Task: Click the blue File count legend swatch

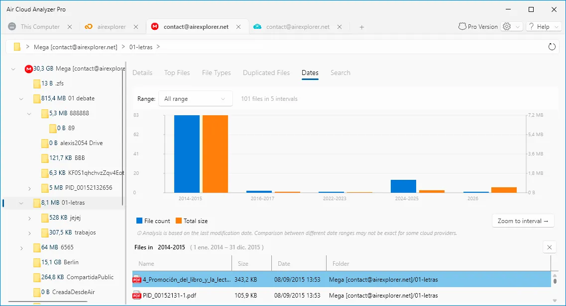Action: tap(139, 221)
